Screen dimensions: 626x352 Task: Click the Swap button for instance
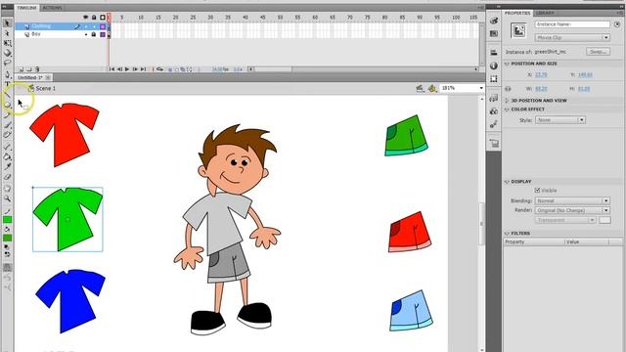[598, 52]
